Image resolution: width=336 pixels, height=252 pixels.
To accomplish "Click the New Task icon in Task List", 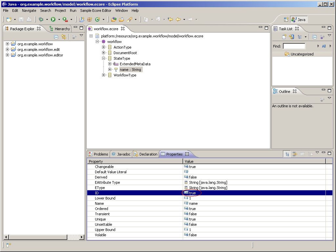I will tap(284, 37).
